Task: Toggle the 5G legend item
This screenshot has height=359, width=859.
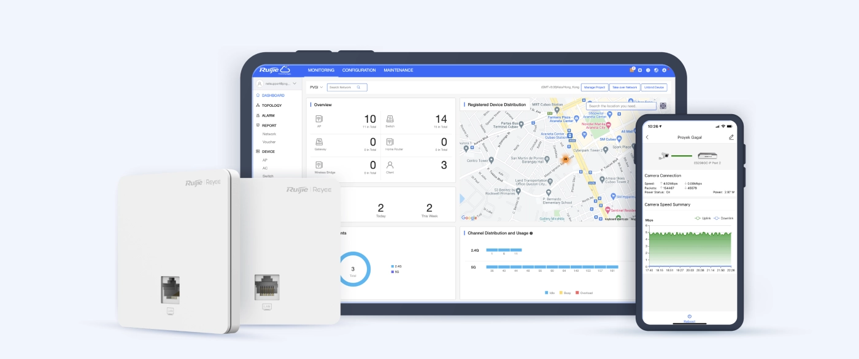Action: [395, 271]
